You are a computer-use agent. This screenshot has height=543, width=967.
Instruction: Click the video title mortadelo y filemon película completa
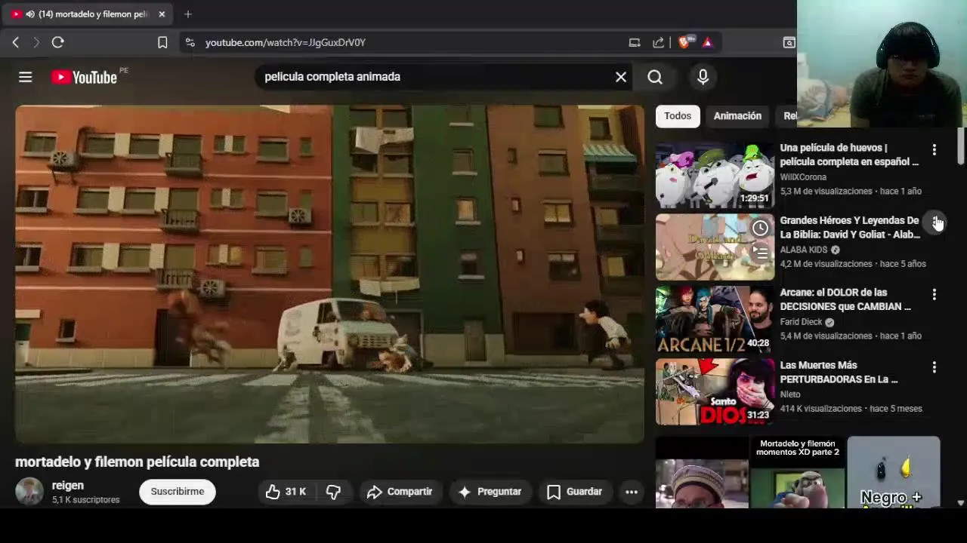(137, 462)
